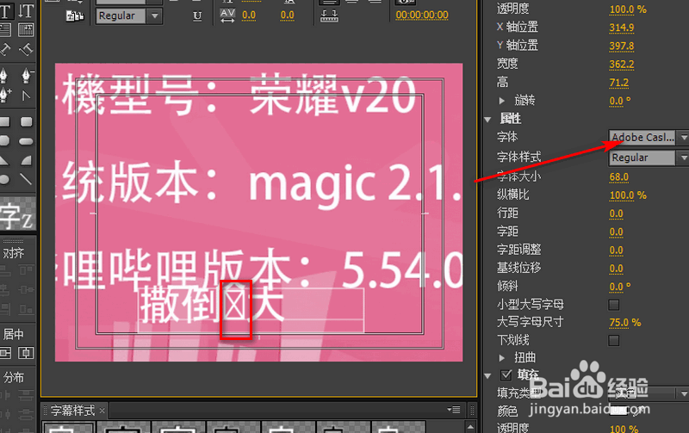Click the 基线位移 value 0.0
Screen dimensions: 689x433
[x=616, y=269]
